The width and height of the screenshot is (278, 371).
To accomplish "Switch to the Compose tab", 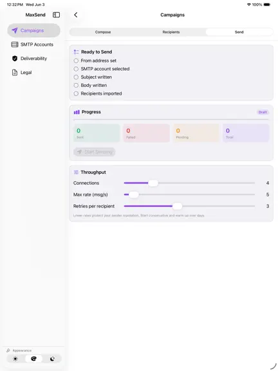I will 103,32.
